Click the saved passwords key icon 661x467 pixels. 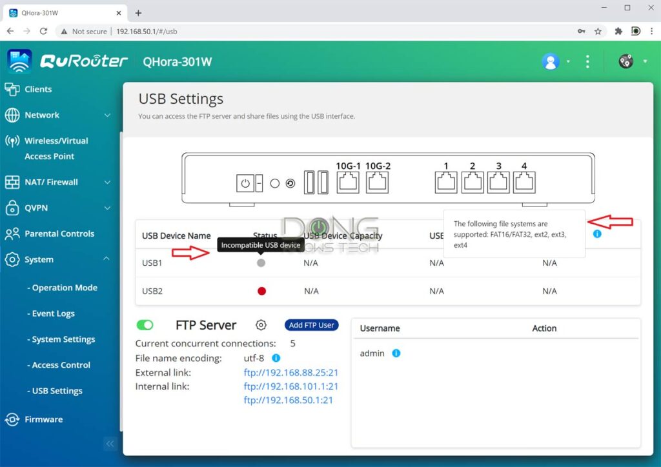582,31
